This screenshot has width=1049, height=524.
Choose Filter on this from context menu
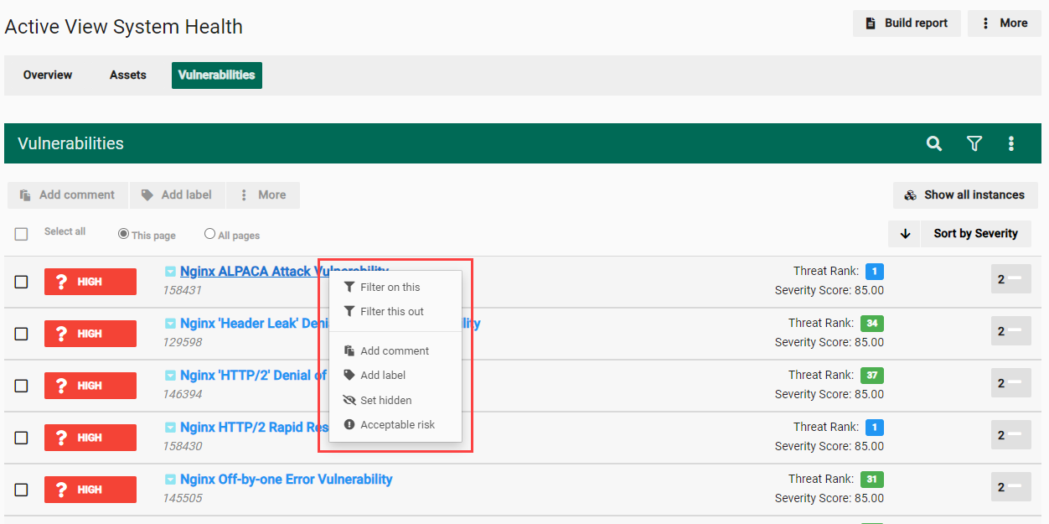(390, 288)
